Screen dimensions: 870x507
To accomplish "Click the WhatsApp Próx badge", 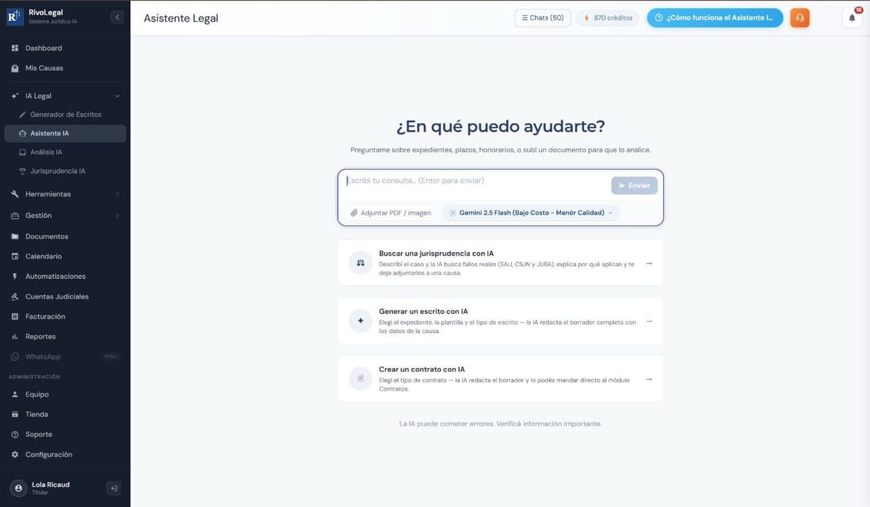I will 111,356.
